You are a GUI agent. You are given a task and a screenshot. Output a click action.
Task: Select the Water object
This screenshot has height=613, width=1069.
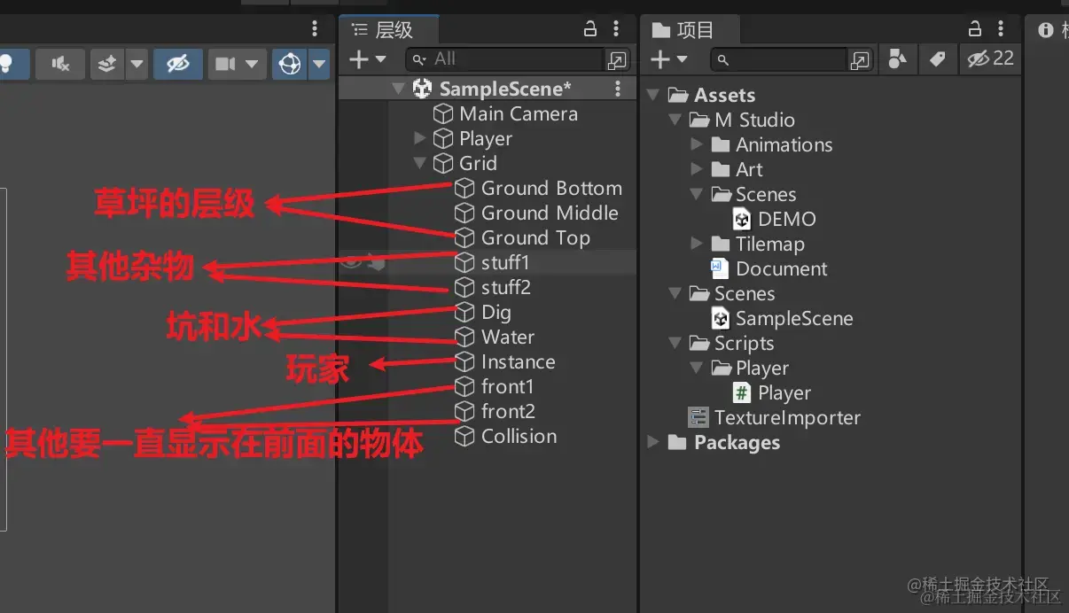pyautogui.click(x=507, y=337)
